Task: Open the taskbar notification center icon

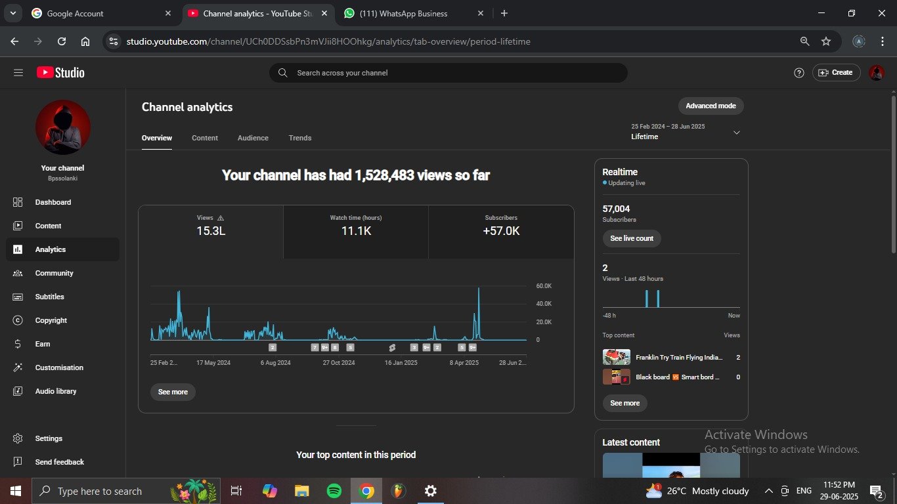Action: pos(876,491)
